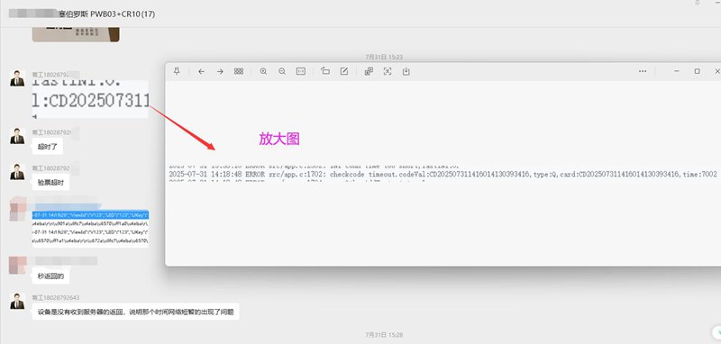Extract text from image with OCR icon

[x=388, y=71]
